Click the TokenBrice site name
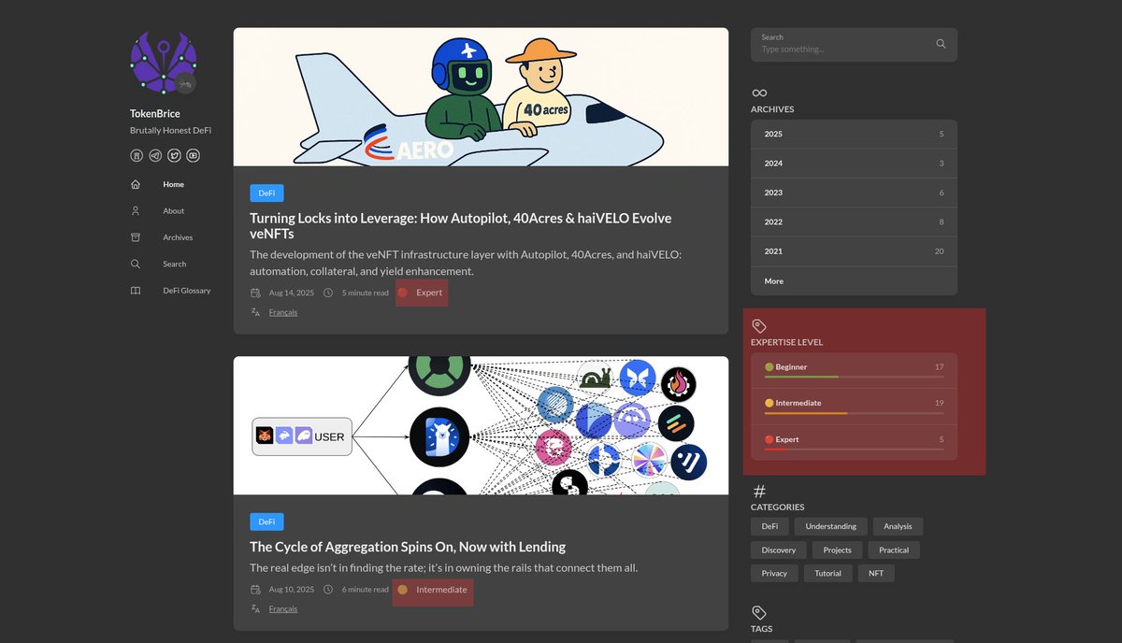Viewport: 1122px width, 643px height. tap(155, 114)
